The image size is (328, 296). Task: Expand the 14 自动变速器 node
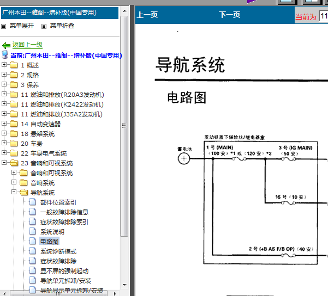click(4, 124)
